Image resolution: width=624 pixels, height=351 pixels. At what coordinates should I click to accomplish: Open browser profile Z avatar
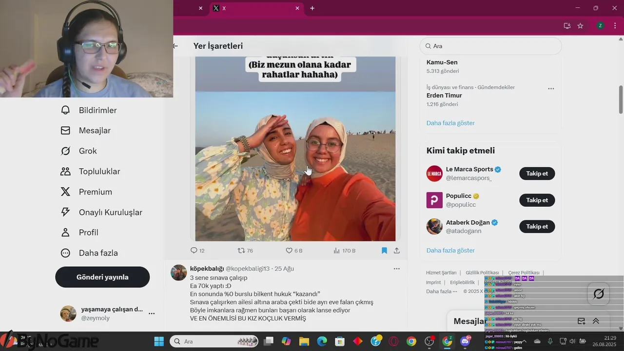pyautogui.click(x=600, y=26)
